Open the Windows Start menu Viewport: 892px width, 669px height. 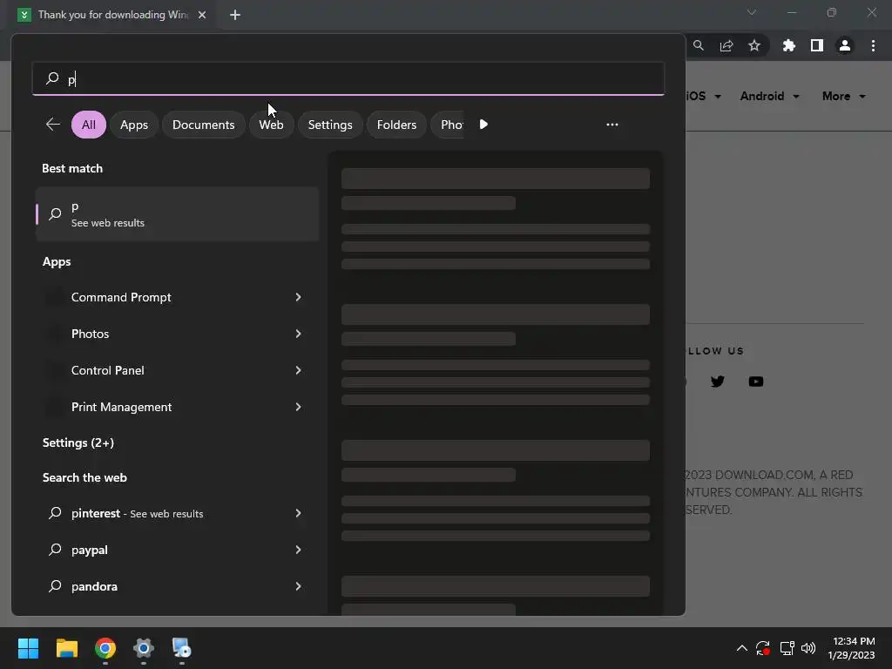point(28,648)
